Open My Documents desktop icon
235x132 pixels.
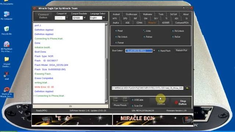[7, 3]
